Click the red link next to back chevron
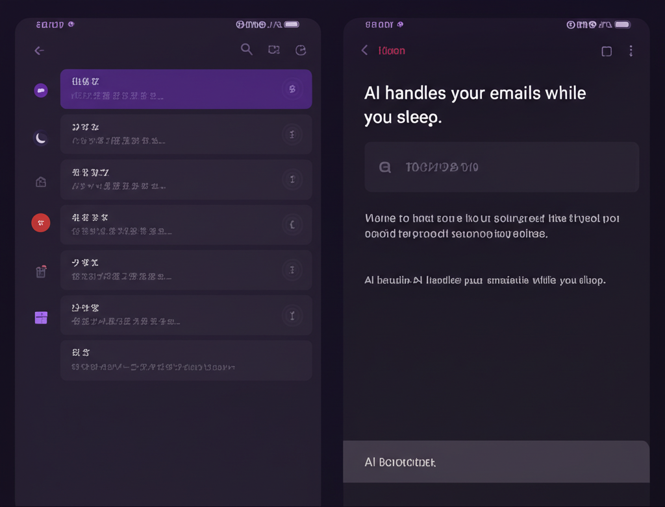The width and height of the screenshot is (665, 507). [392, 51]
